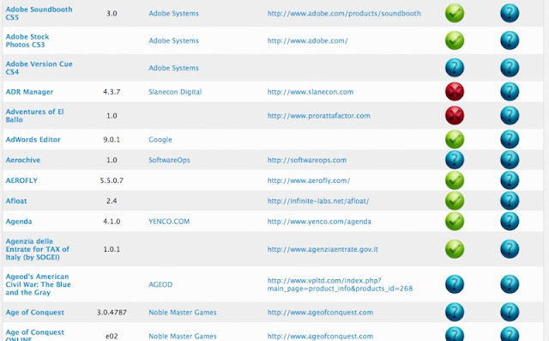Click the blue question mark for Agenzia delle Entrate
549x341 pixels.
(510, 249)
